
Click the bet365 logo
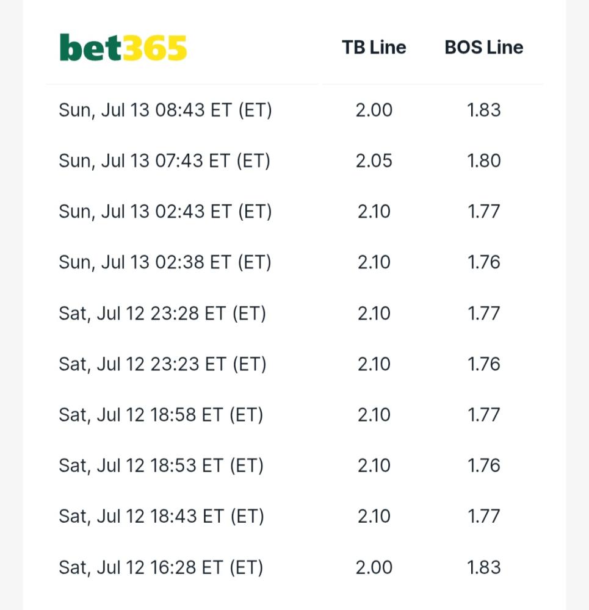pos(123,48)
